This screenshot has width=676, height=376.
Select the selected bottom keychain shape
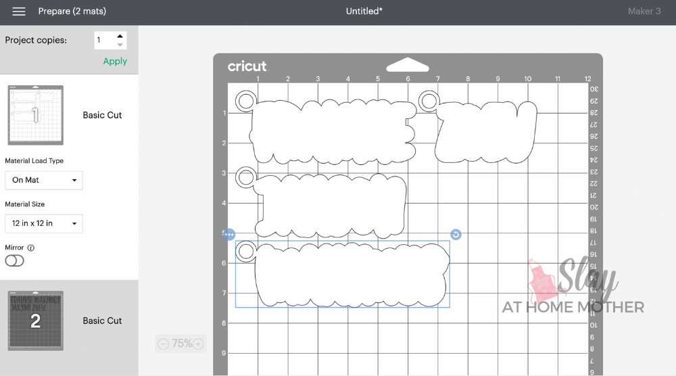point(343,275)
